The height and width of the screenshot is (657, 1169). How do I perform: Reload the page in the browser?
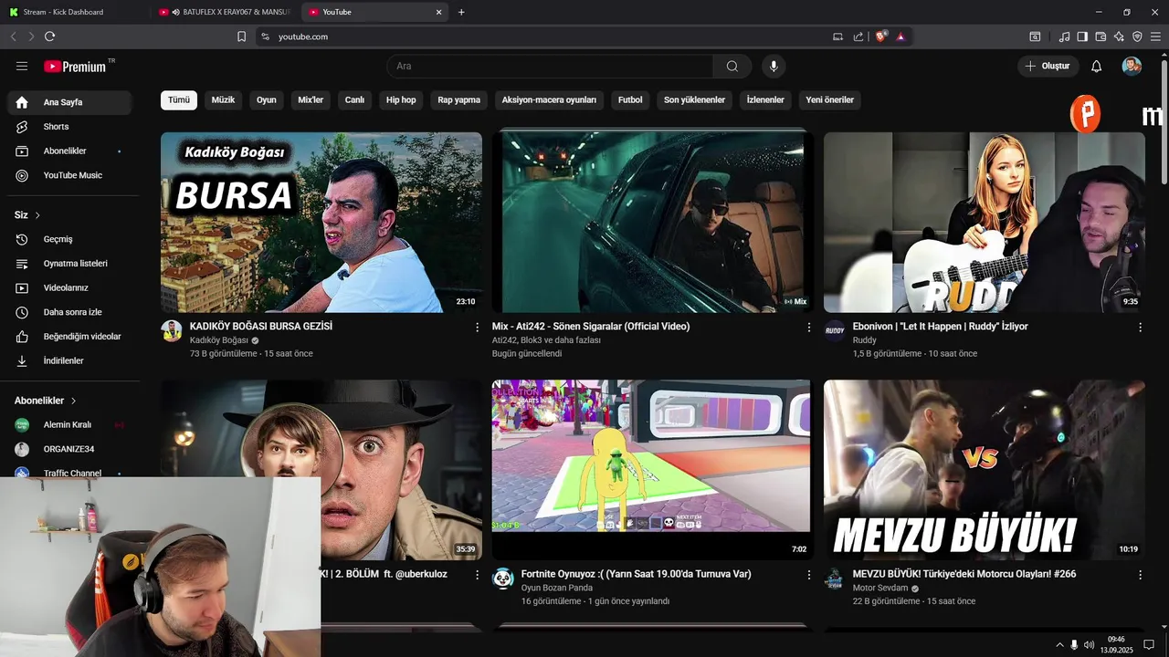coord(49,36)
